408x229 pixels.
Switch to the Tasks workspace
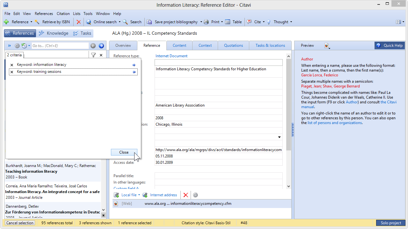pos(82,33)
